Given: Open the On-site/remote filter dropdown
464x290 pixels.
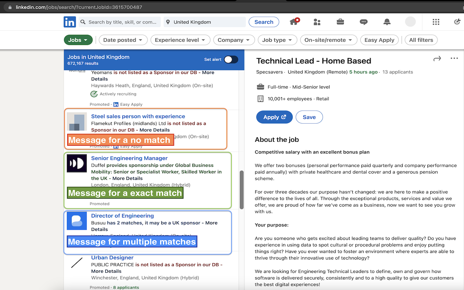Looking at the screenshot, I should point(328,40).
